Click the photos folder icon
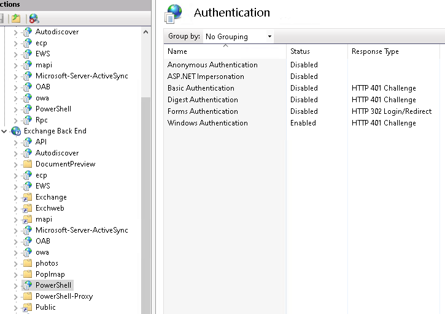This screenshot has width=445, height=314. 28,263
